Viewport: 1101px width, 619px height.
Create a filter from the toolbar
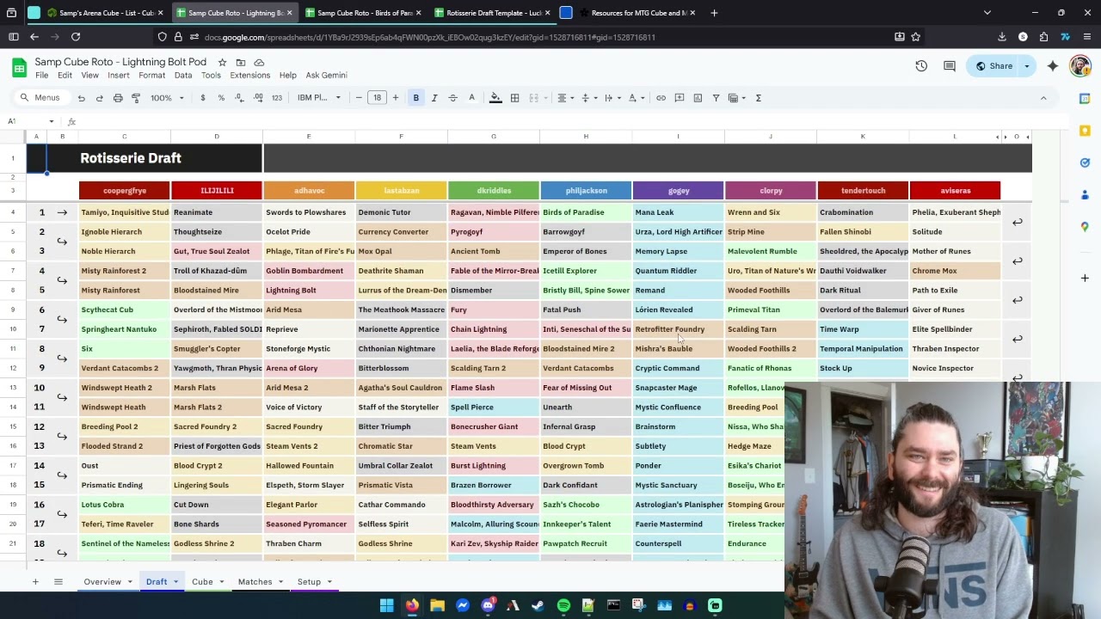tap(716, 98)
